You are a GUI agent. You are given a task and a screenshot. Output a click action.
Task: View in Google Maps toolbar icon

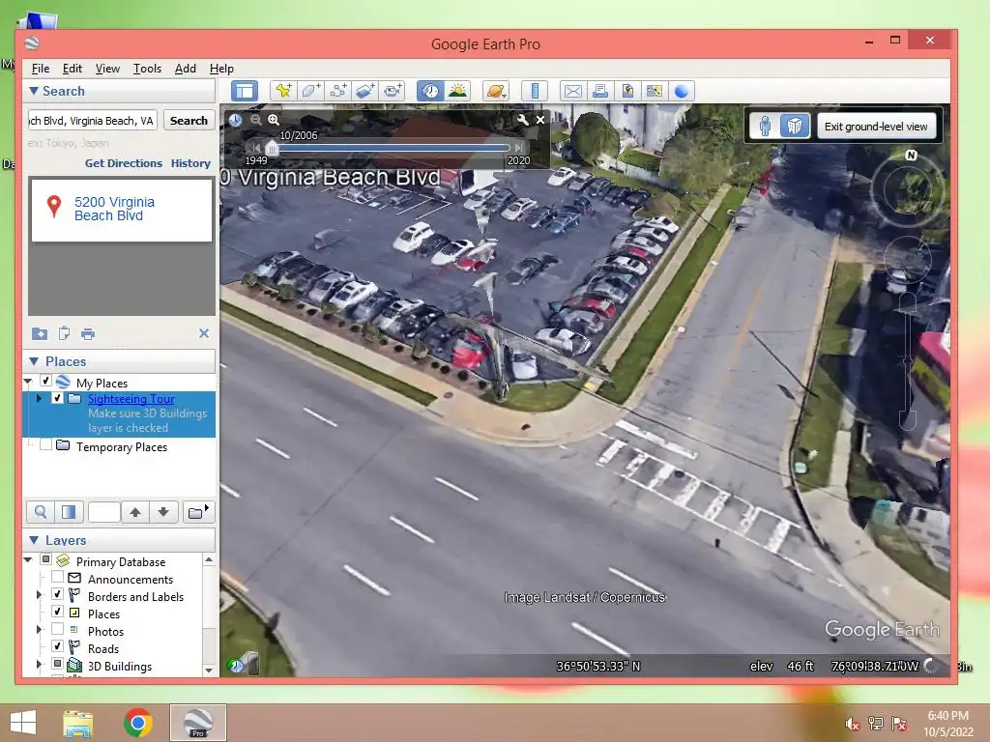pos(655,91)
